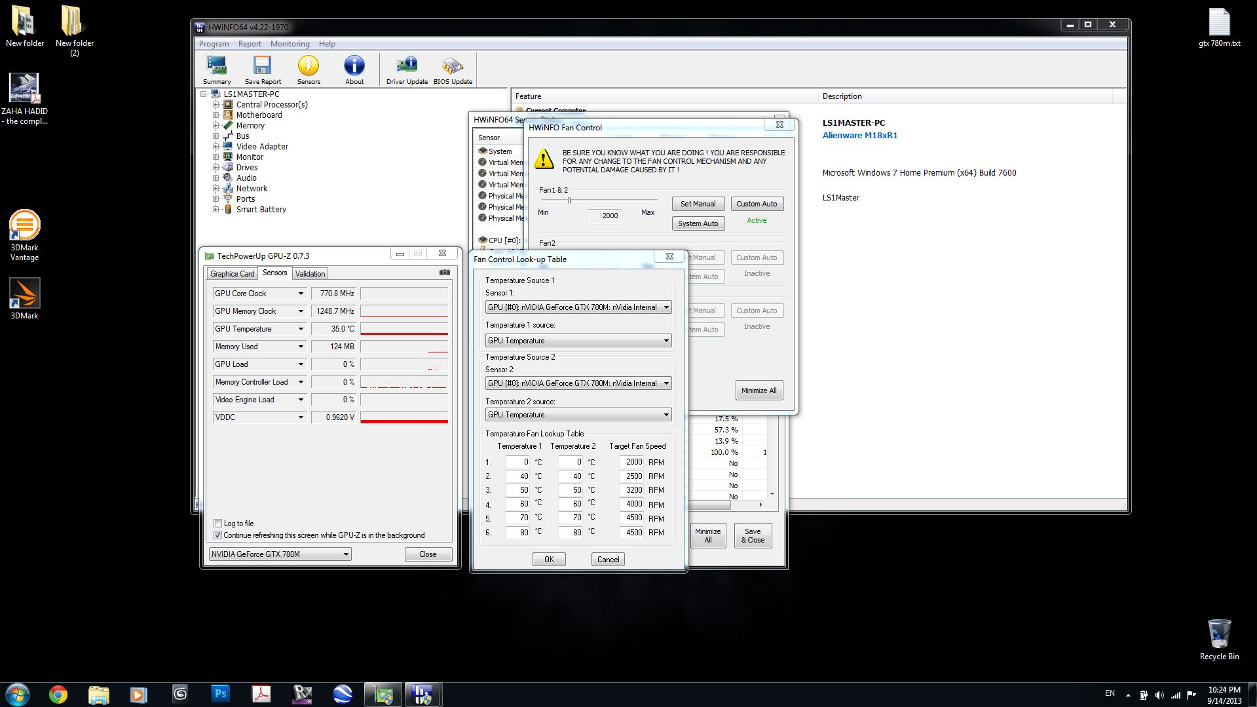Open Temperature 2 source dropdown
Screen dimensions: 1257x707
pos(578,415)
